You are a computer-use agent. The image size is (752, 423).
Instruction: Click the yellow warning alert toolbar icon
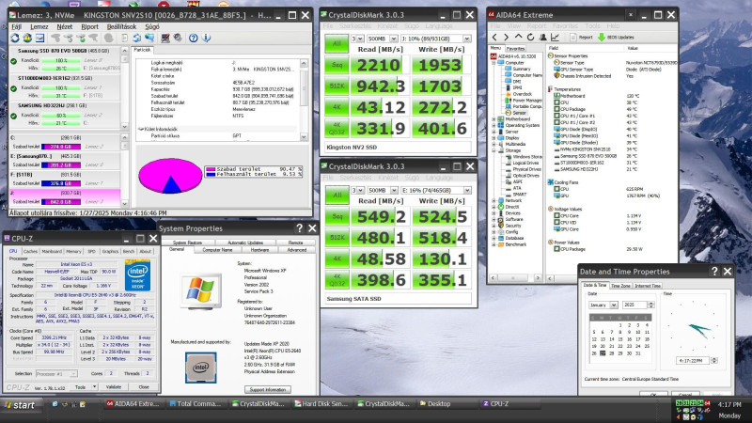[27, 38]
